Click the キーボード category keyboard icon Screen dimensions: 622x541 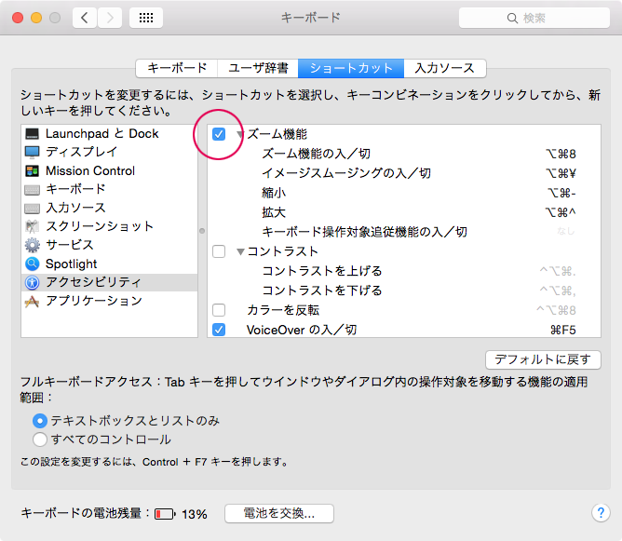33,190
